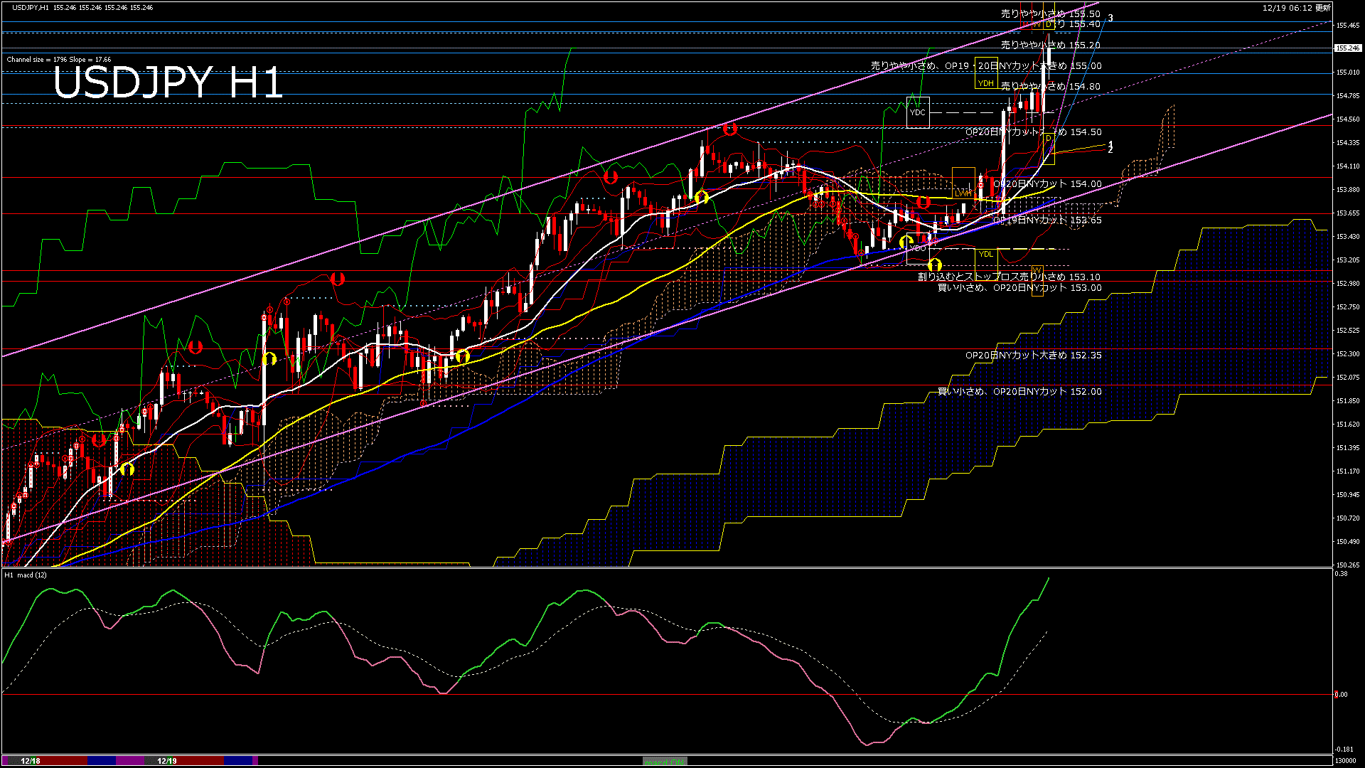The height and width of the screenshot is (768, 1365).
Task: Click the 154.50 NYカット label
Action: coord(1033,132)
